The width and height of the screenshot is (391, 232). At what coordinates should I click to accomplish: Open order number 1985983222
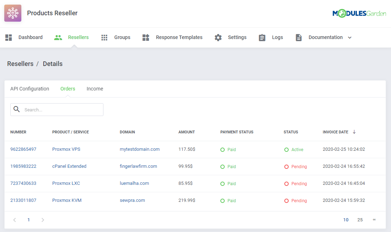(23, 166)
